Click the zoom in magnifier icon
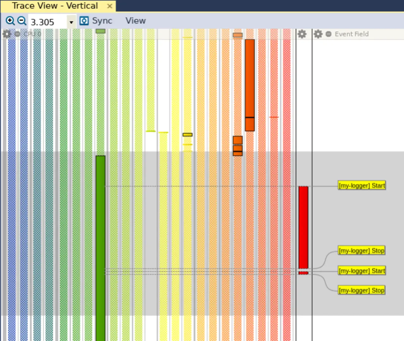 10,21
